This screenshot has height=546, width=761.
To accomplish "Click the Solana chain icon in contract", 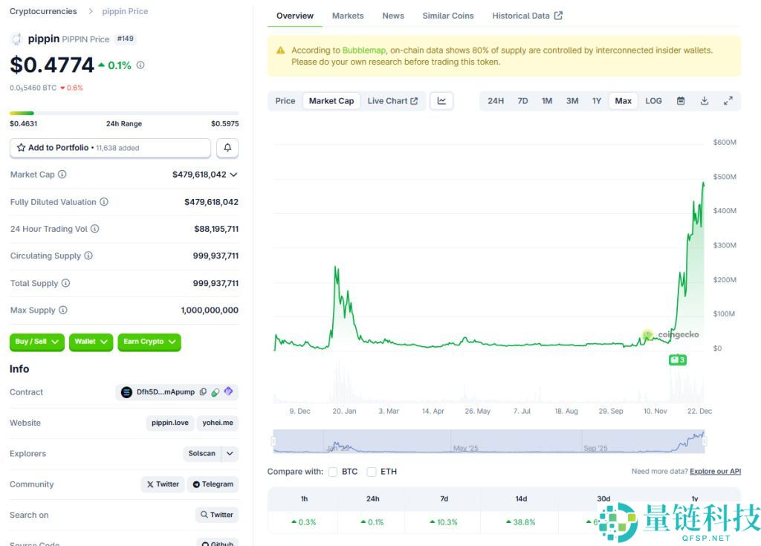I will click(126, 392).
